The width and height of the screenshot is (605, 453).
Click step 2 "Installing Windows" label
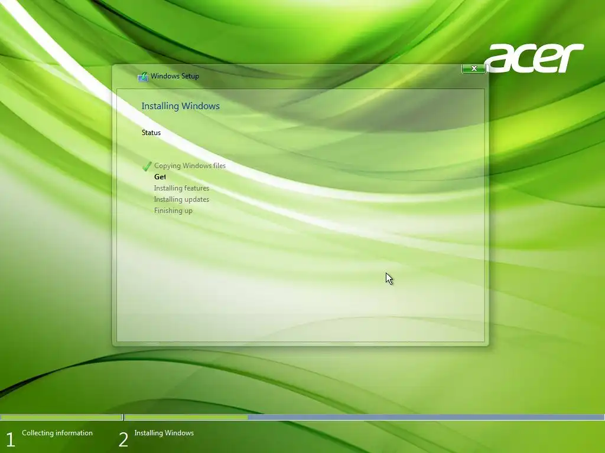tap(164, 433)
